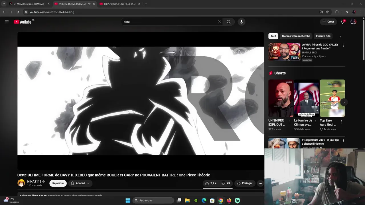365x205 pixels.
Task: Open Clinton avec Chirac short thumbnail
Action: click(307, 98)
